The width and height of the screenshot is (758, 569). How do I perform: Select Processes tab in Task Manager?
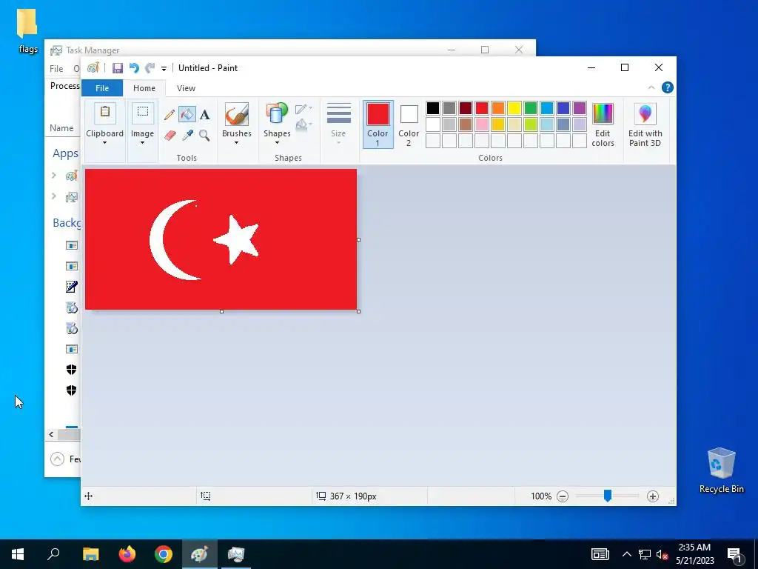point(65,86)
